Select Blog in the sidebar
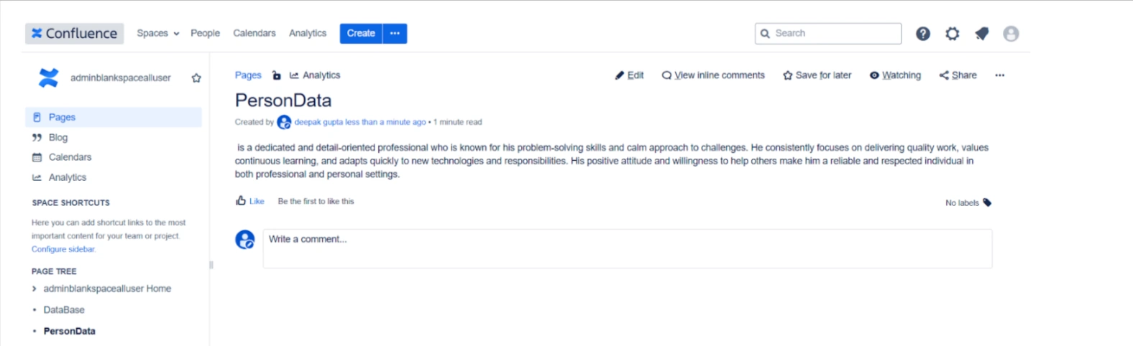 (x=58, y=137)
